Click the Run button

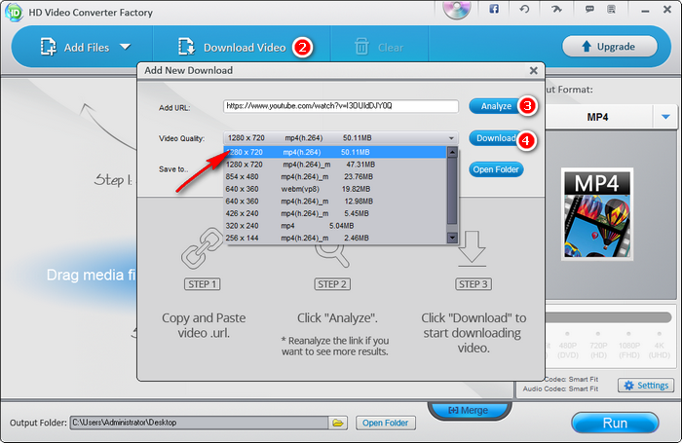tap(615, 423)
